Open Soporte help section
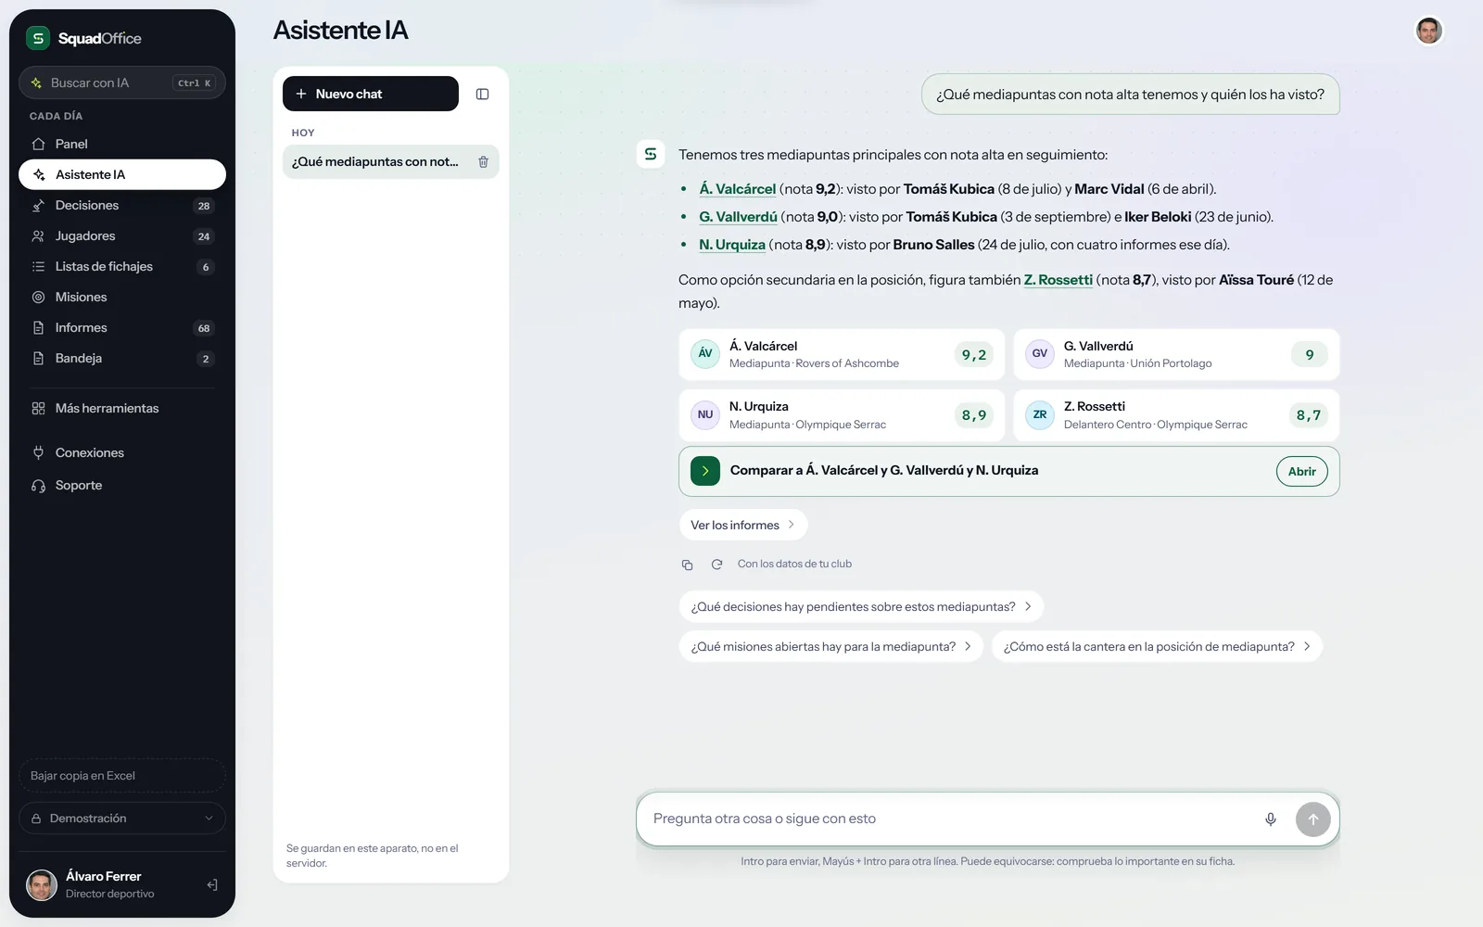1483x927 pixels. pos(122,485)
